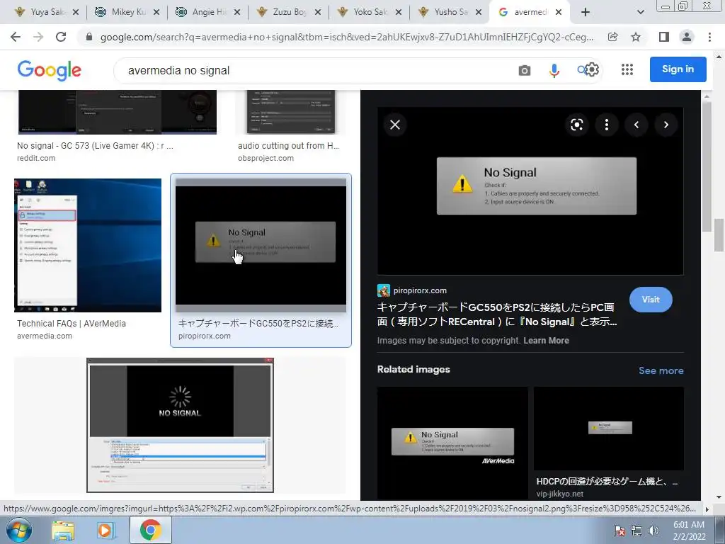This screenshot has height=544, width=725.
Task: Click the taskbar clock showing 6:01 AM
Action: coord(688,531)
